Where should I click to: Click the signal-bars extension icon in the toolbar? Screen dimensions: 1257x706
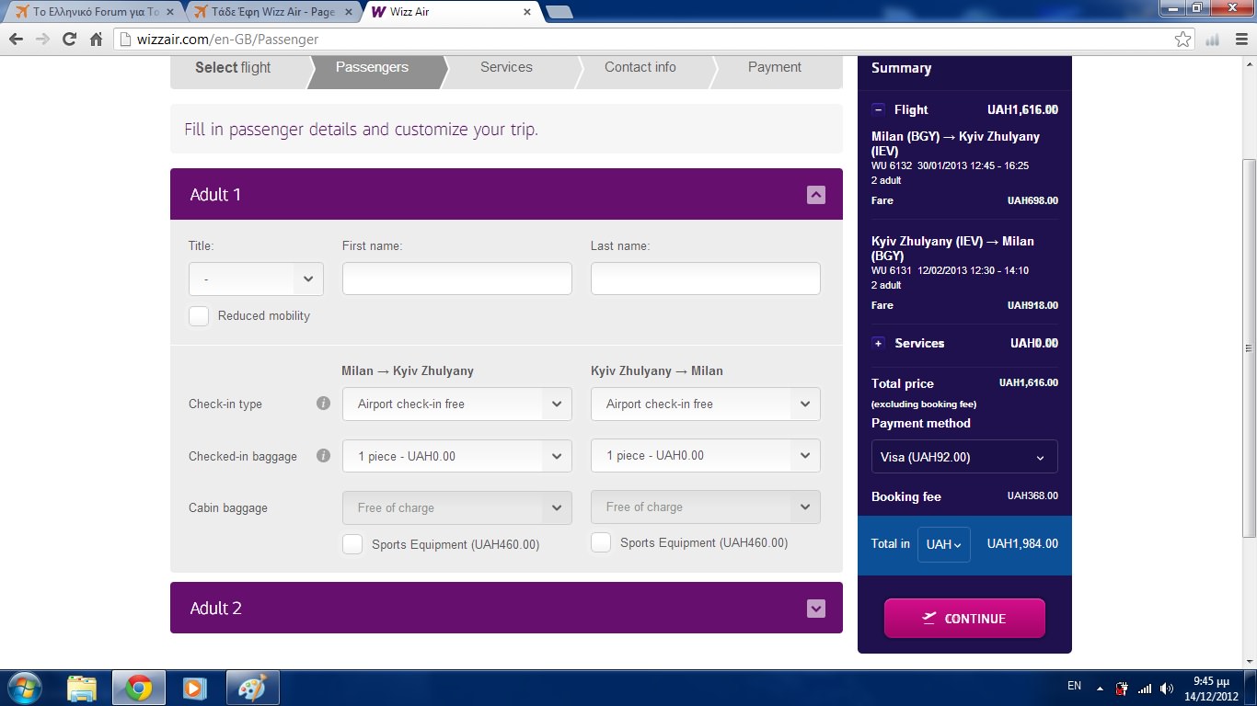point(1213,40)
